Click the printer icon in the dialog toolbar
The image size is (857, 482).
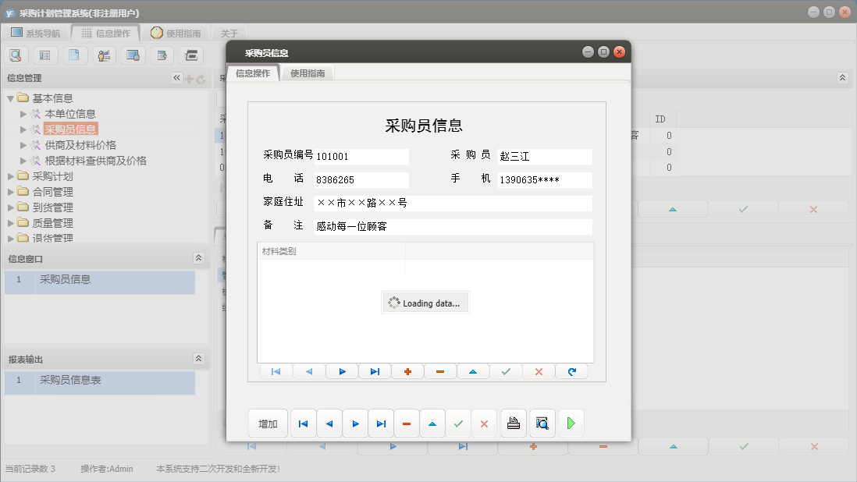pyautogui.click(x=513, y=424)
